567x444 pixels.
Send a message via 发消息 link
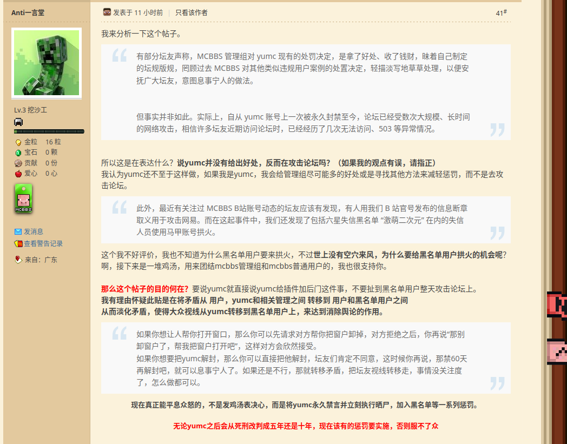pyautogui.click(x=34, y=231)
